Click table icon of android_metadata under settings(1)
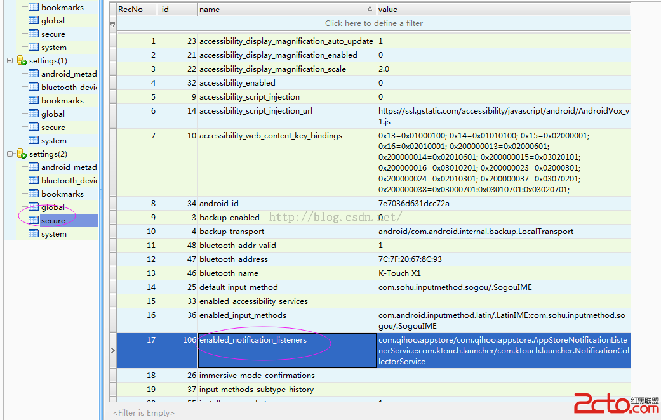This screenshot has height=420, width=661. (34, 74)
